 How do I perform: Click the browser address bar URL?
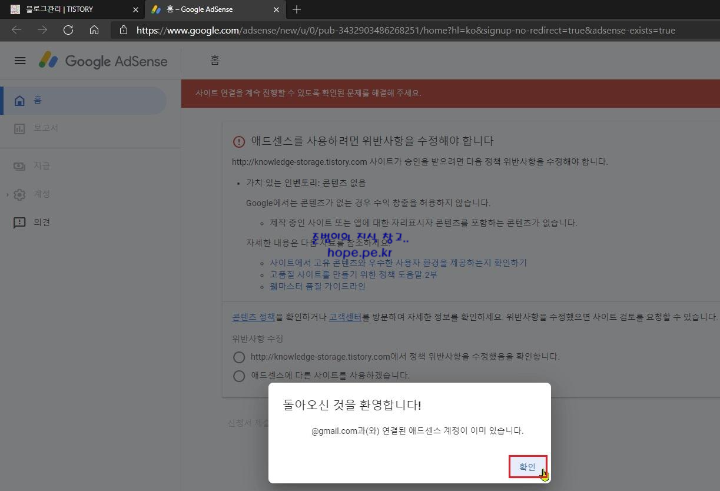tap(406, 30)
